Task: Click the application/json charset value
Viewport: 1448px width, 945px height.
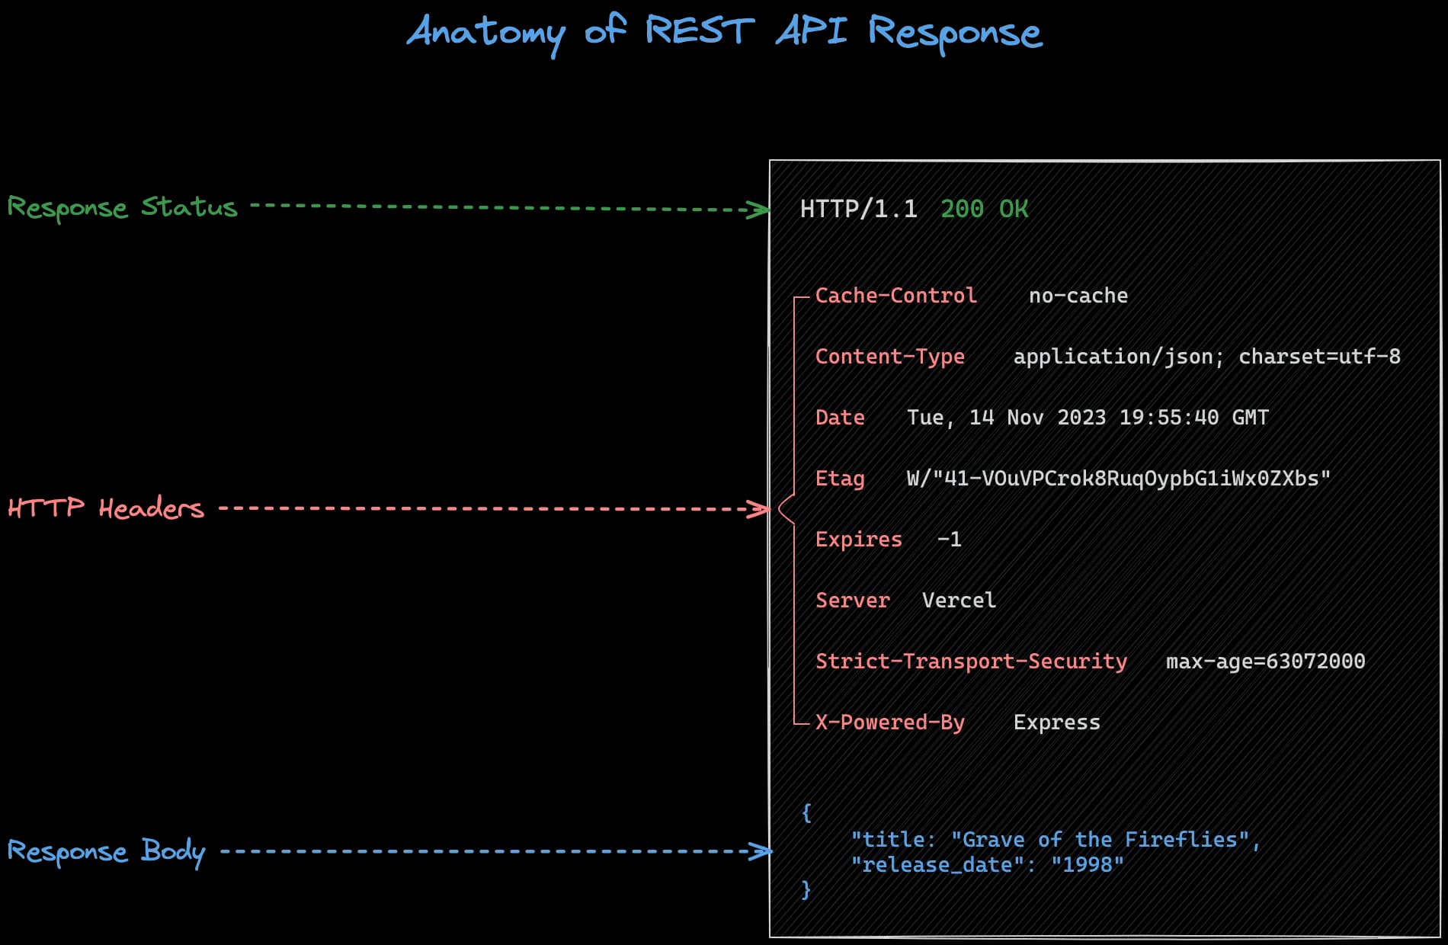Action: (1206, 357)
